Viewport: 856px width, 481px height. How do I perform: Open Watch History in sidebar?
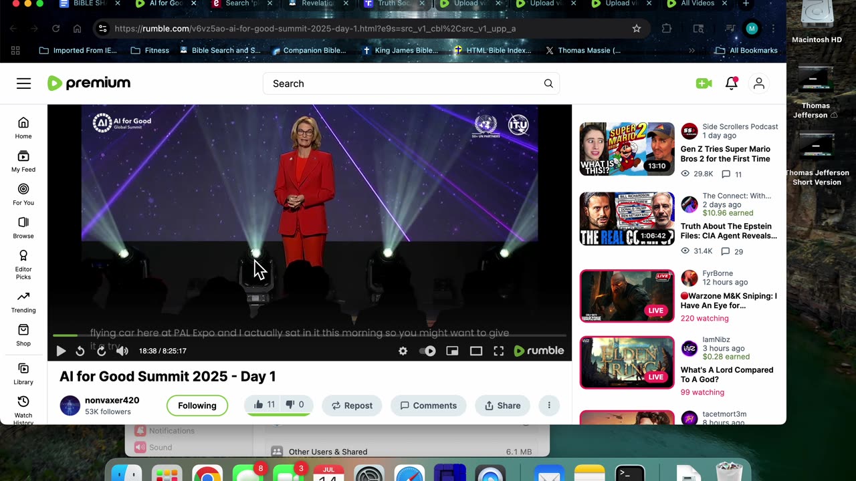tap(23, 409)
